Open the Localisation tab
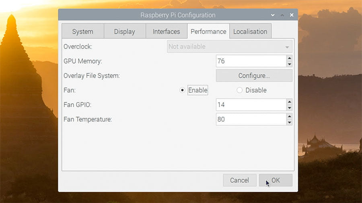The width and height of the screenshot is (362, 203). click(250, 31)
